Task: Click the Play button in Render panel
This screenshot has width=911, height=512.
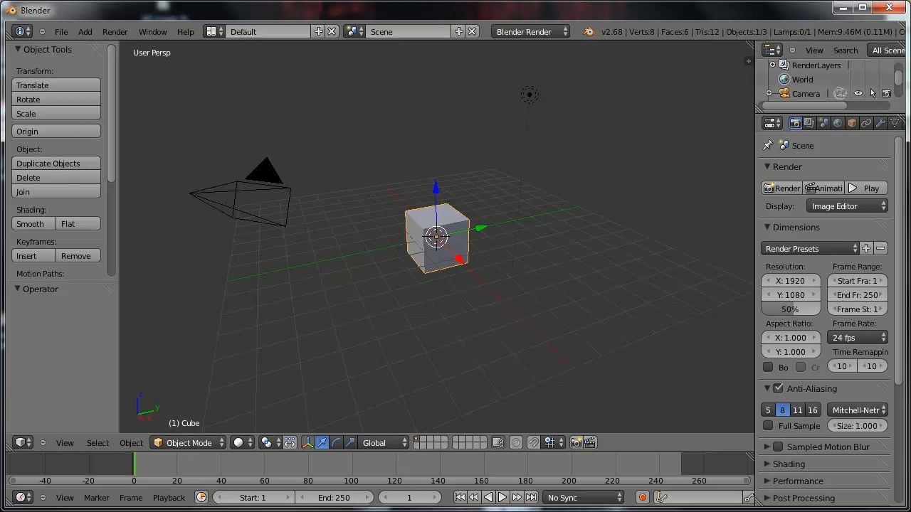Action: click(x=867, y=188)
